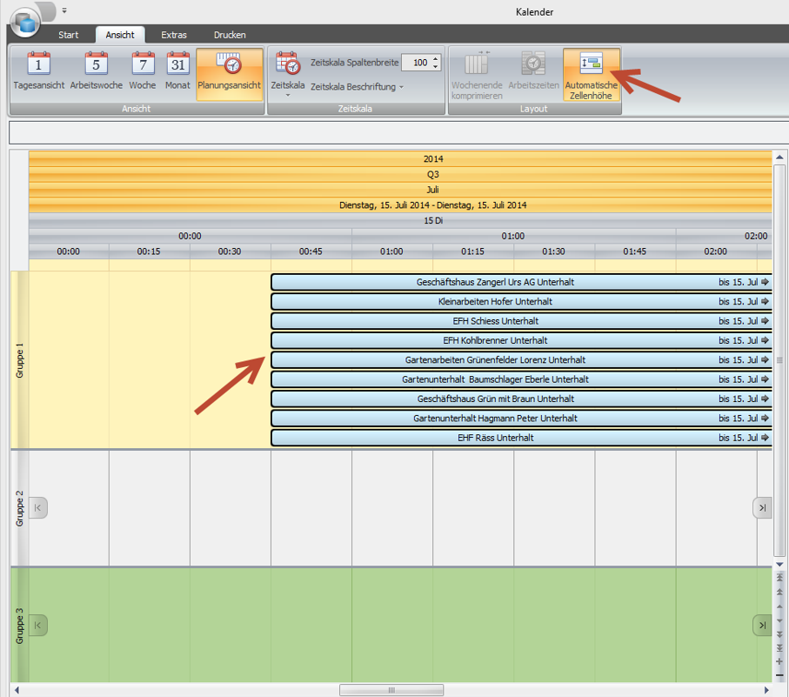Select appointment EFH Kohlbrenner Unterhalt
This screenshot has width=789, height=697.
pos(521,341)
